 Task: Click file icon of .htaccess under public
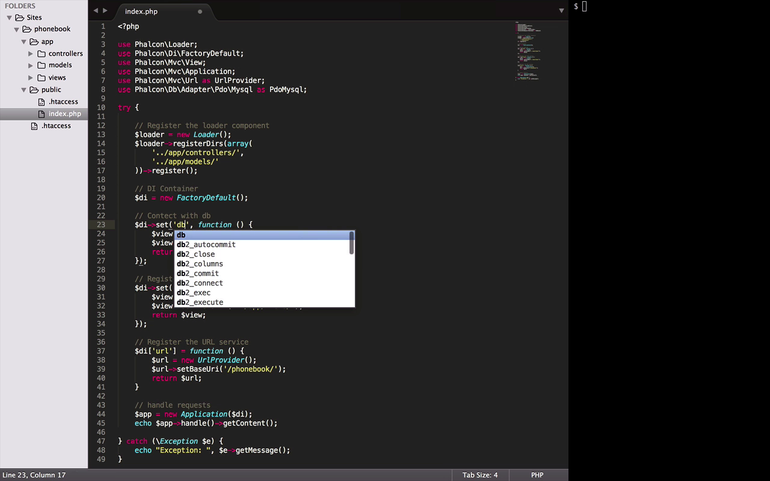(x=42, y=102)
